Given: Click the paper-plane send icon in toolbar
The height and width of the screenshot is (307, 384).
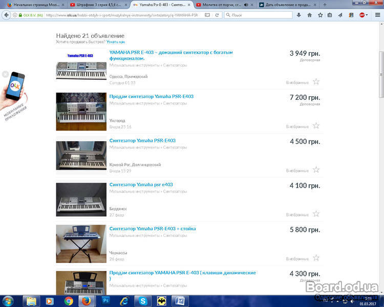Looking at the screenshot, I should point(340,15).
